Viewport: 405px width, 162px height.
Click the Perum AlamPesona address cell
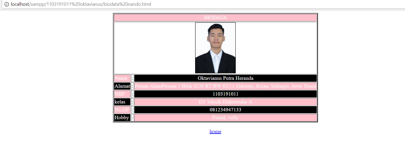coord(225,86)
